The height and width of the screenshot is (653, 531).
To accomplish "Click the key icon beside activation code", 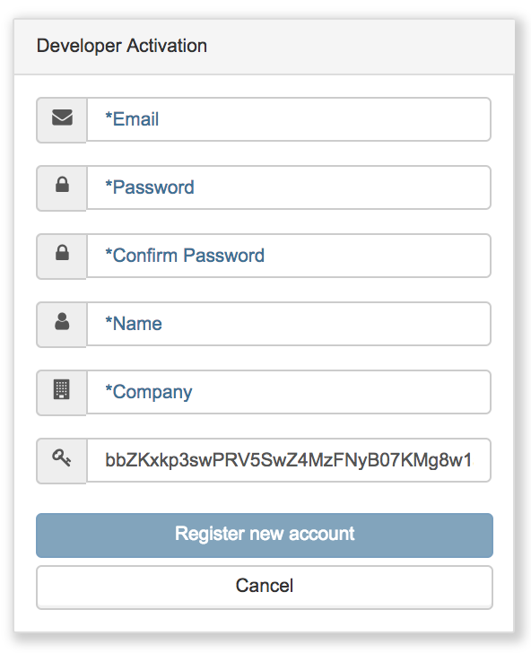I will coord(62,457).
